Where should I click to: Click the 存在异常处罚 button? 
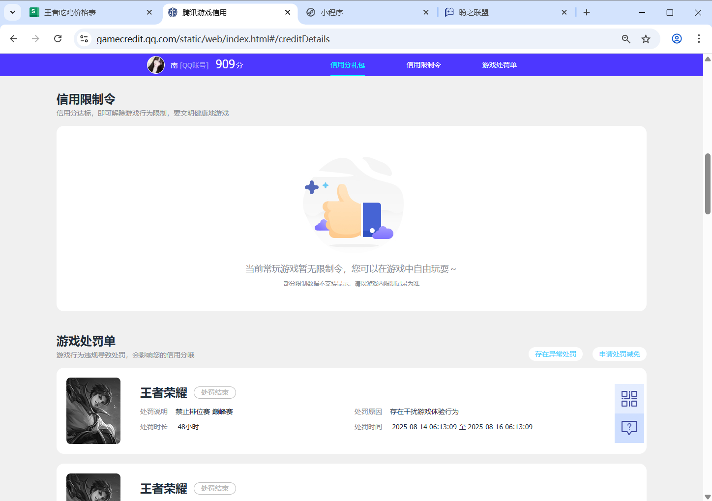556,354
